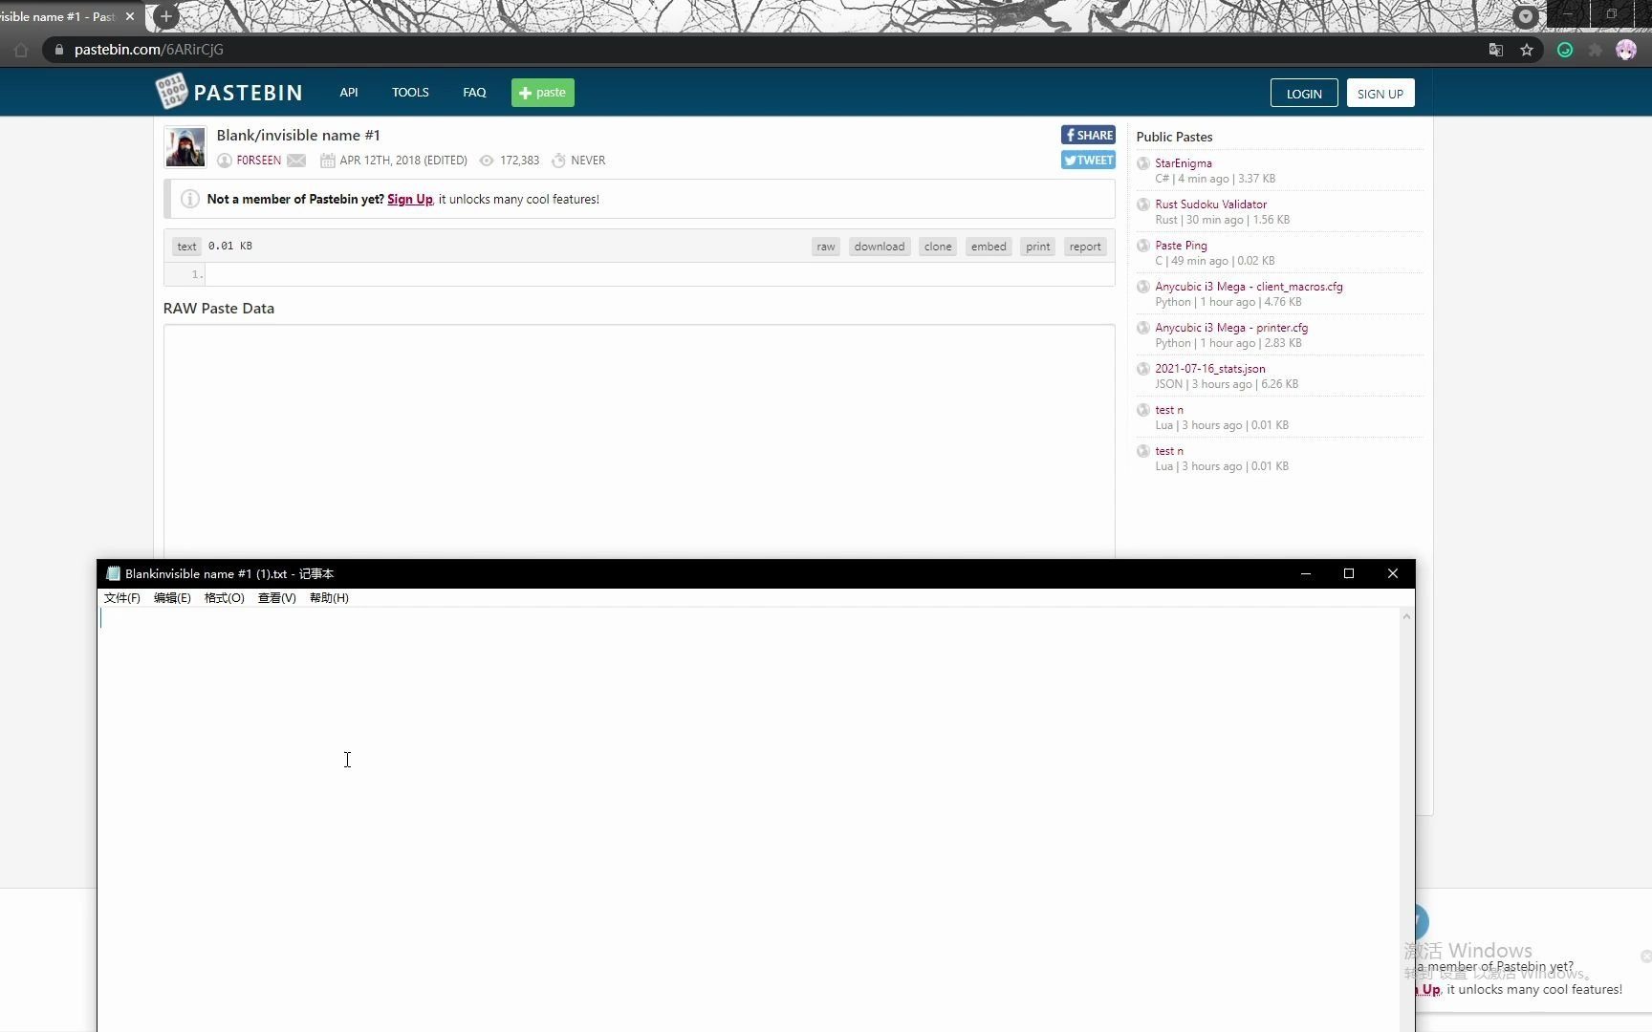Click the site lock icon in address bar

59,50
